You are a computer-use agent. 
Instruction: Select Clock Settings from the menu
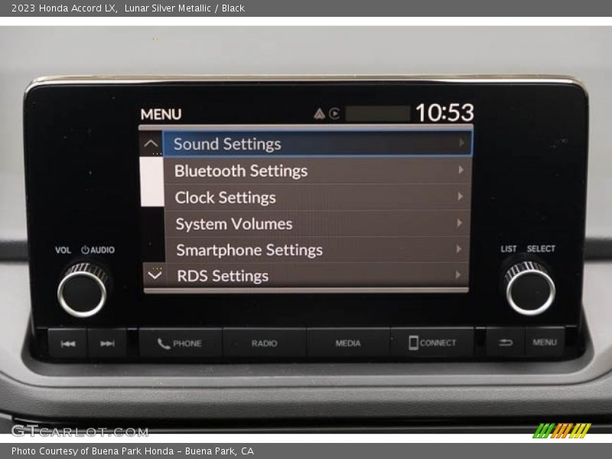click(225, 197)
